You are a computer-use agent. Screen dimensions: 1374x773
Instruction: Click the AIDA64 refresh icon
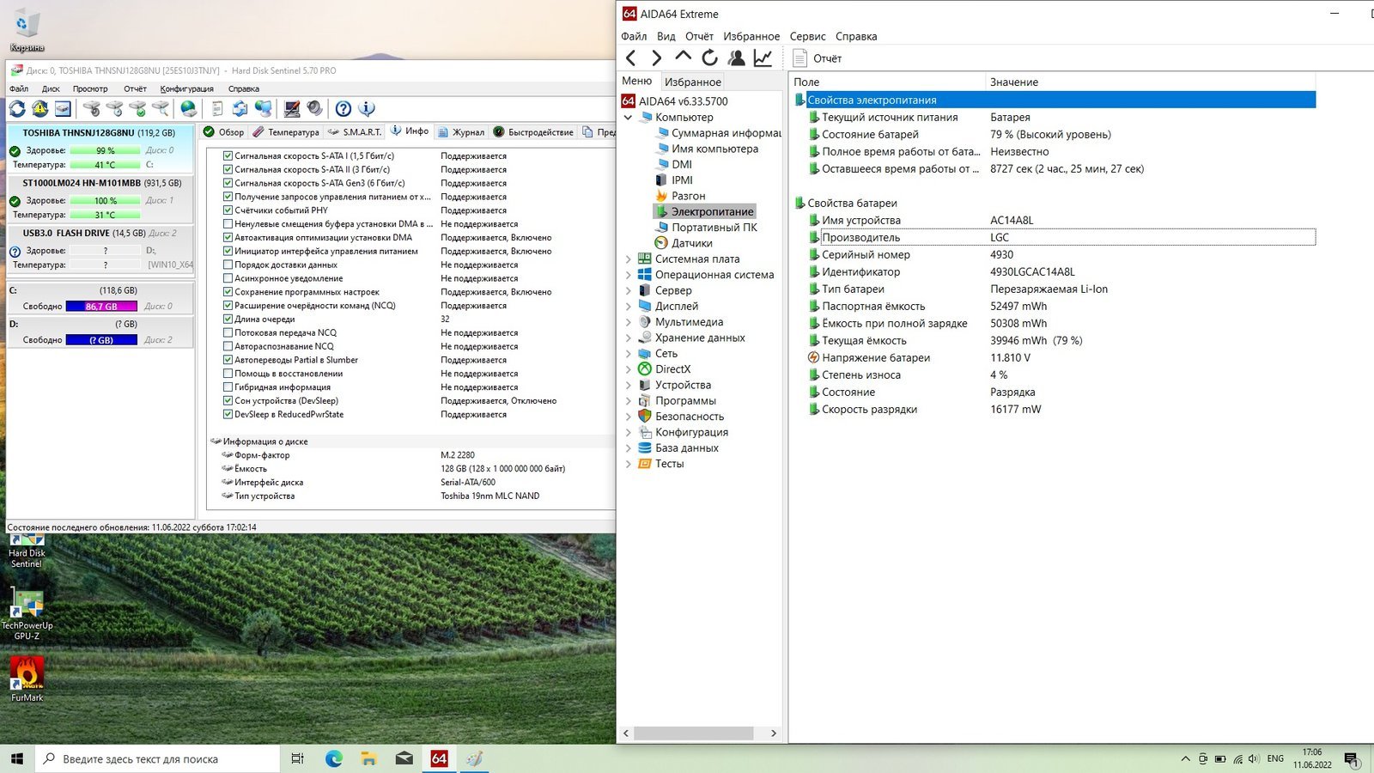click(x=709, y=58)
